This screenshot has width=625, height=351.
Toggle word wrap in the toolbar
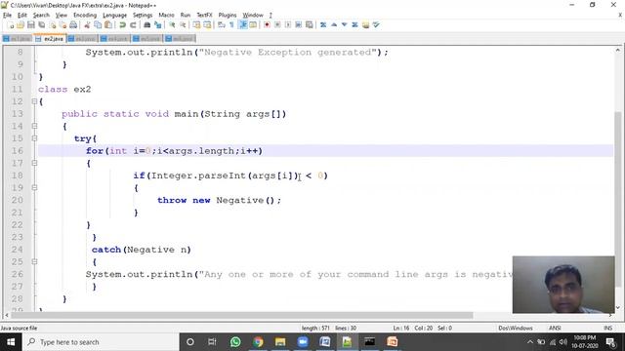(x=222, y=25)
